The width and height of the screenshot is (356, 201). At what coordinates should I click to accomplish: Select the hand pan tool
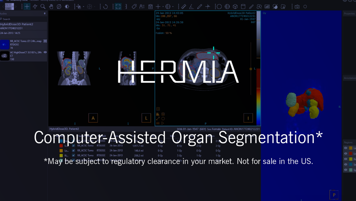tap(51, 7)
